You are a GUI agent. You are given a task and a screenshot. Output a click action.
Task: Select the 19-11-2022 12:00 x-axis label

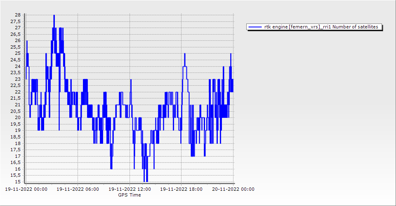(130, 190)
